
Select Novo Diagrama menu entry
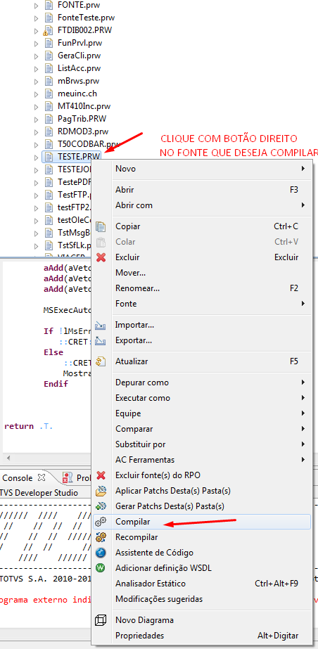(x=202, y=620)
